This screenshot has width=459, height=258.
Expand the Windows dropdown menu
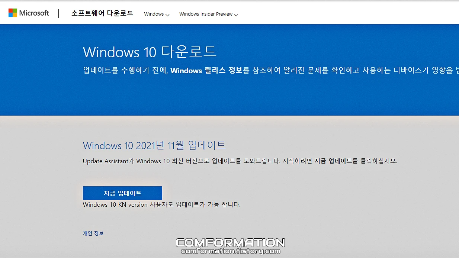pos(157,14)
